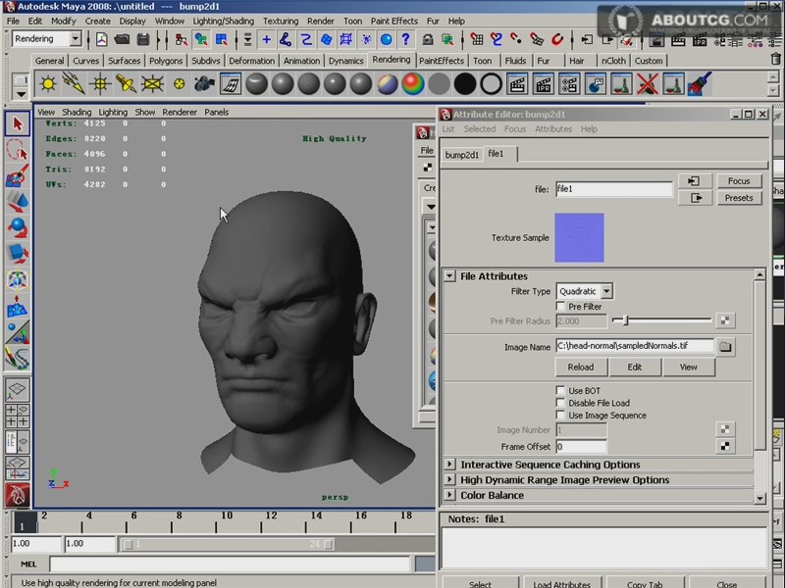Viewport: 785px width, 588px height.
Task: Click the camera icon on the Rendering shelf
Action: point(204,83)
